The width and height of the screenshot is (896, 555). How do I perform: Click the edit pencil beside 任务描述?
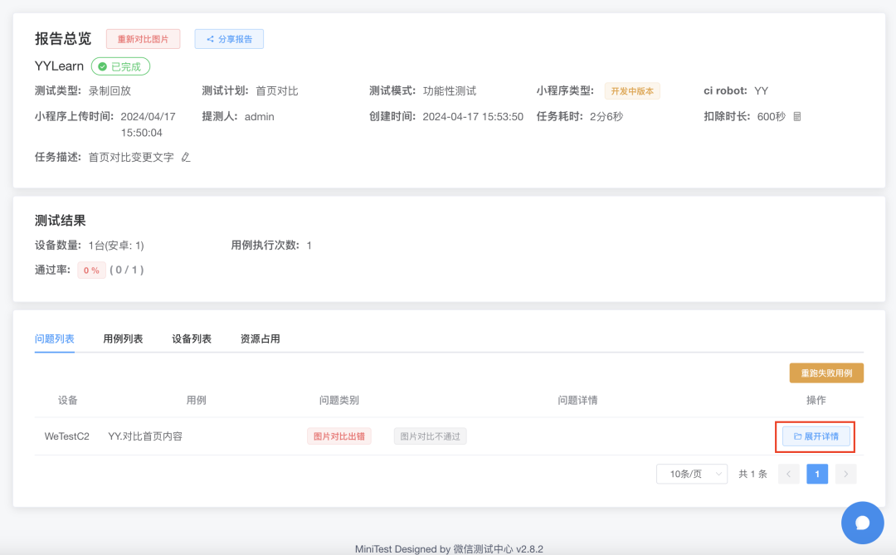pyautogui.click(x=186, y=157)
